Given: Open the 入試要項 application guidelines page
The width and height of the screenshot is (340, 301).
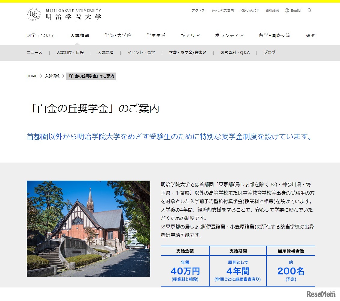Looking at the screenshot, I should click(105, 52).
